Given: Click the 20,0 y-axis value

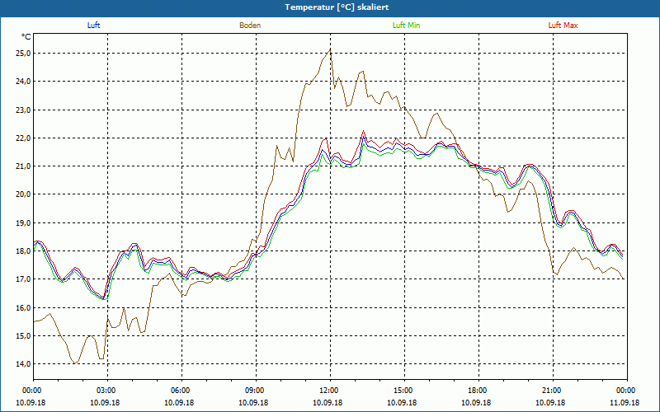Looking at the screenshot, I should (23, 194).
